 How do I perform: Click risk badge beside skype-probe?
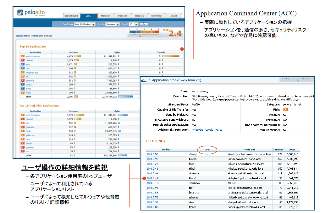(22, 73)
